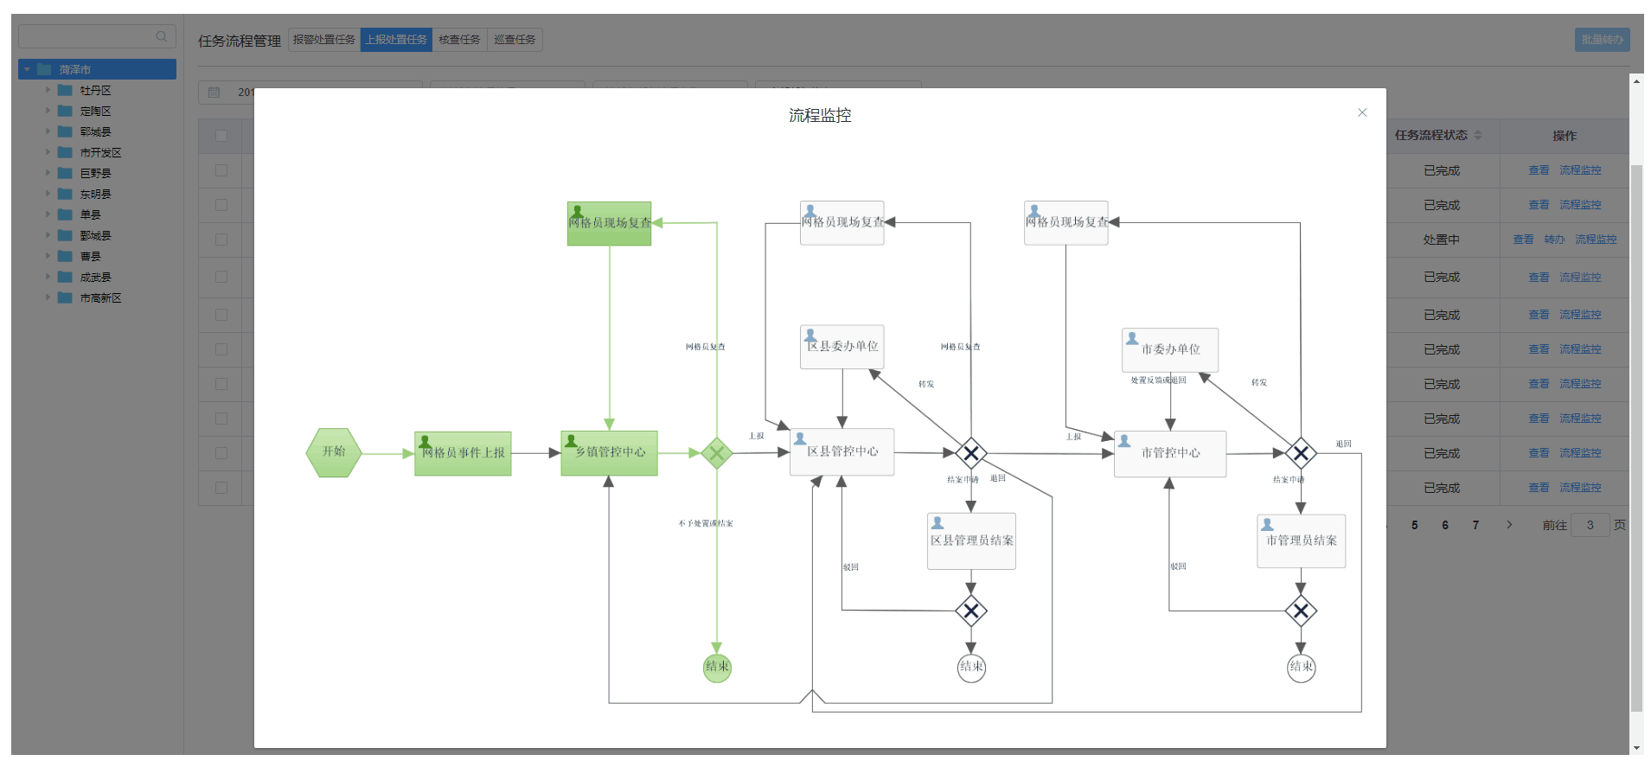Click the scrollbar down arrow
Viewport: 1651px width, 761px height.
[x=1636, y=748]
